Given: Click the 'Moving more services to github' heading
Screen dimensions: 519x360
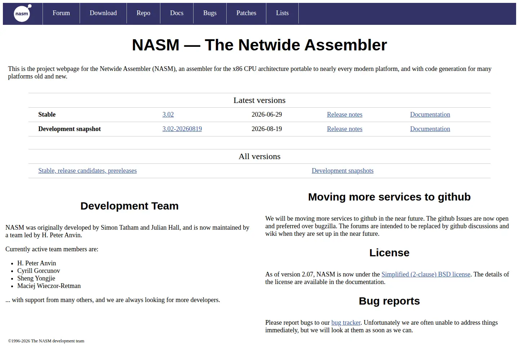Looking at the screenshot, I should tap(389, 197).
